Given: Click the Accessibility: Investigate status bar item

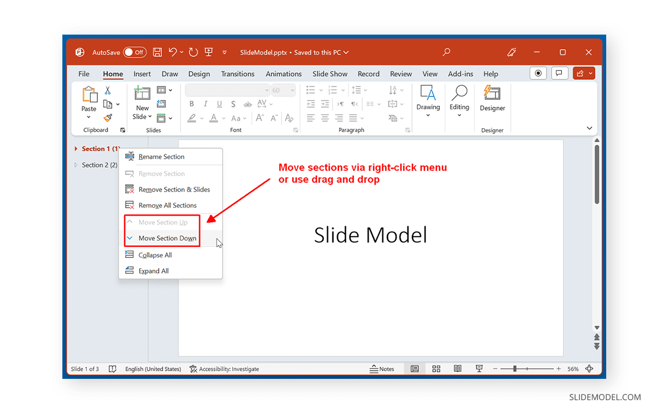Looking at the screenshot, I should click(x=224, y=368).
